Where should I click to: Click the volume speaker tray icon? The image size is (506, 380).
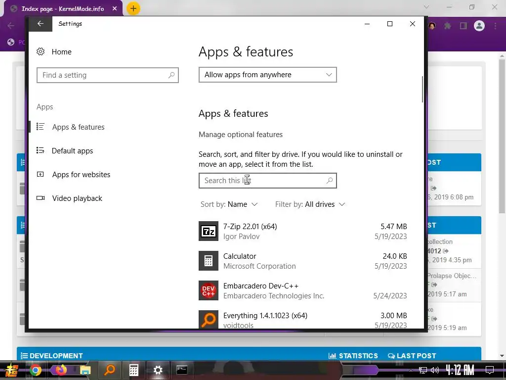point(435,370)
